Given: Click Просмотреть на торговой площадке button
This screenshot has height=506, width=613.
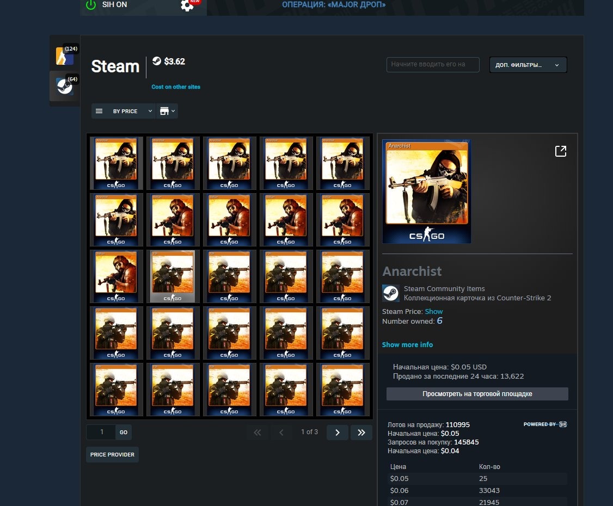Looking at the screenshot, I should (x=477, y=394).
